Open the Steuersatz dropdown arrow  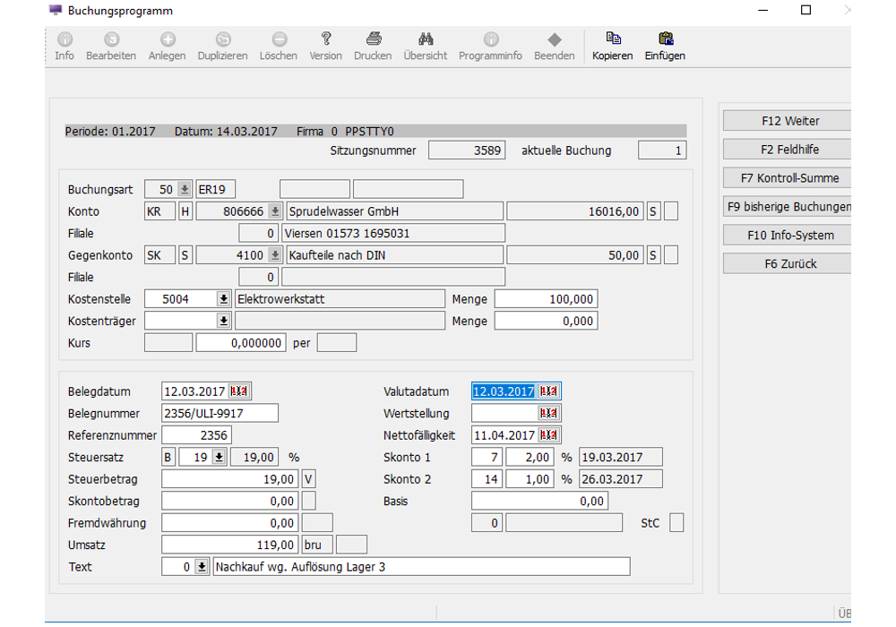click(x=218, y=458)
